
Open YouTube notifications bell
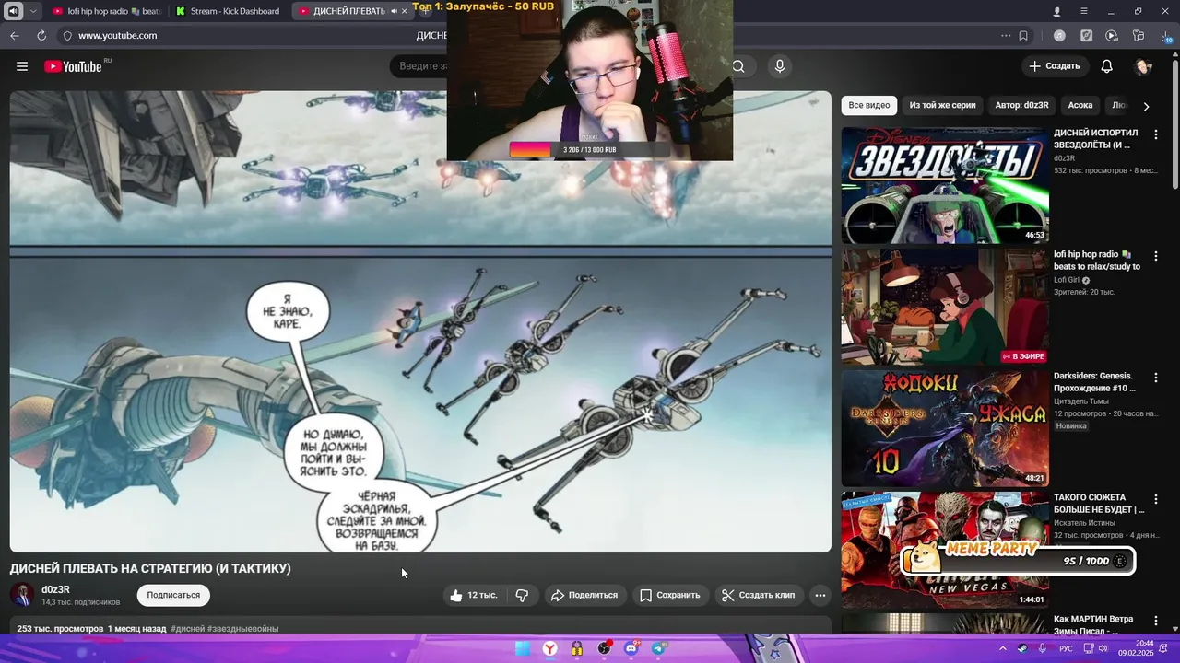pyautogui.click(x=1107, y=66)
